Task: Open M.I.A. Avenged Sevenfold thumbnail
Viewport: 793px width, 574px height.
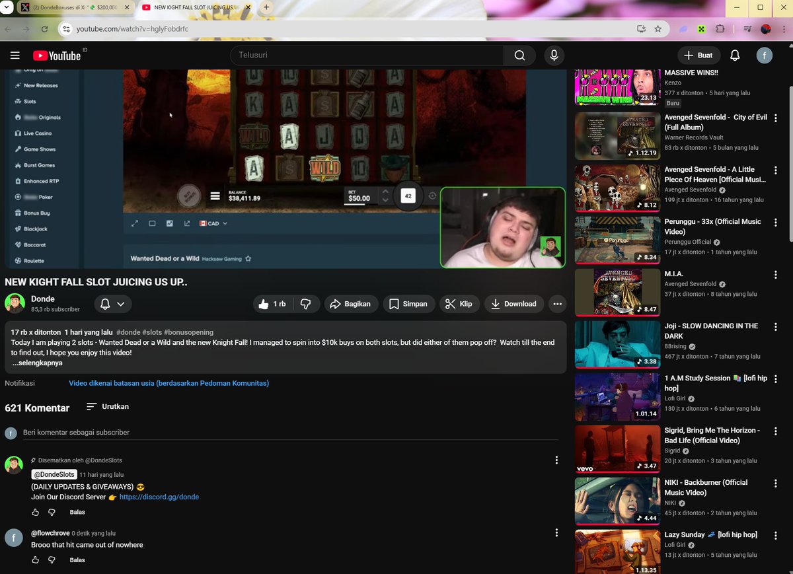Action: coord(617,292)
